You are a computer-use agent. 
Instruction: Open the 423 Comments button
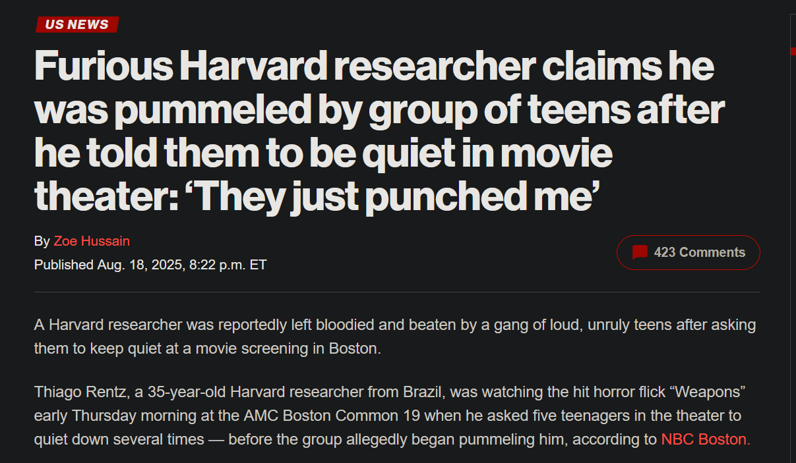pos(688,252)
